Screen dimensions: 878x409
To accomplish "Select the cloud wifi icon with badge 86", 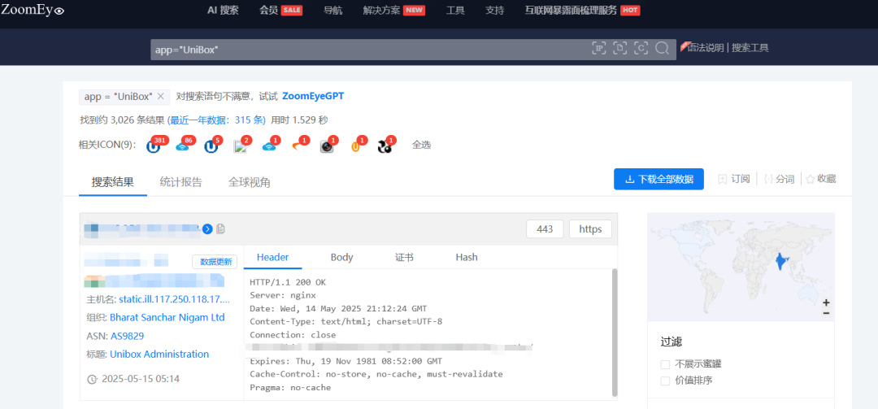I will point(183,147).
